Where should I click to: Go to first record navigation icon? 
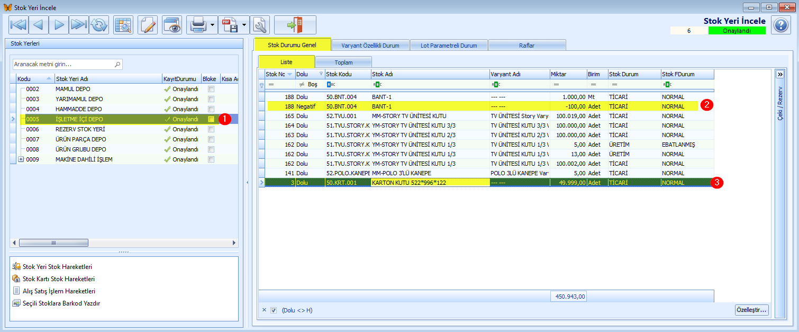[x=19, y=25]
